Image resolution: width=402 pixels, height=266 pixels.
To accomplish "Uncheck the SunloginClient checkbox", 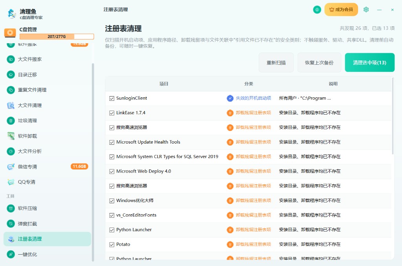I will pos(112,98).
